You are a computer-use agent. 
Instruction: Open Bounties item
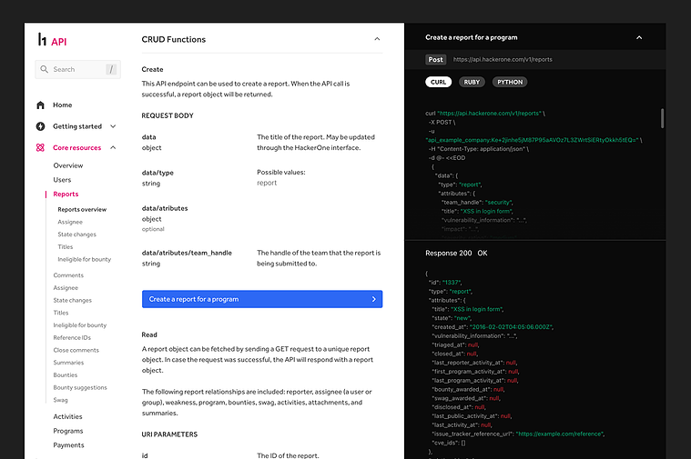(x=66, y=375)
